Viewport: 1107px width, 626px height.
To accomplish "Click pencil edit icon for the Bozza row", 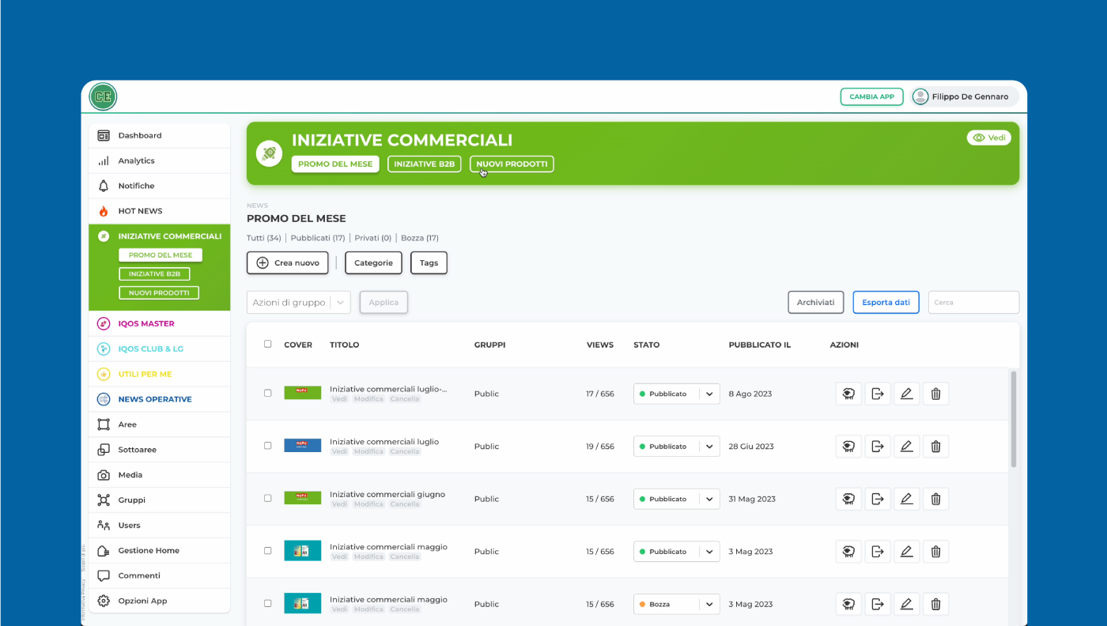I will pos(906,604).
